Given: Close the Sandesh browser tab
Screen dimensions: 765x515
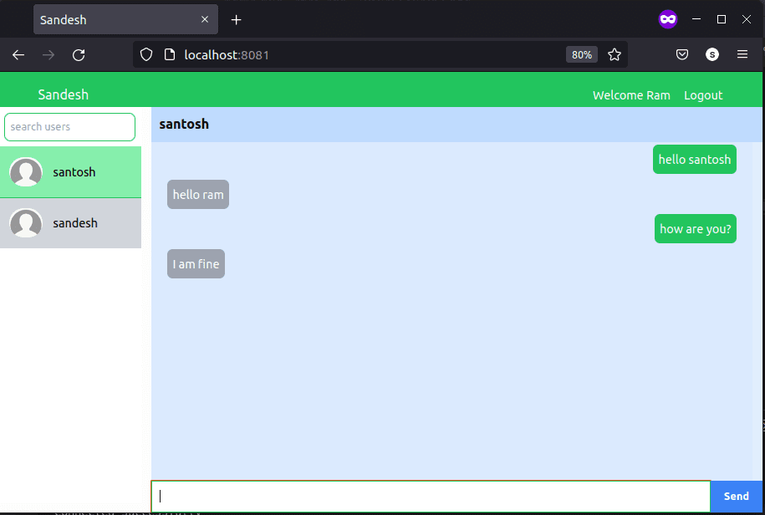Looking at the screenshot, I should (205, 19).
